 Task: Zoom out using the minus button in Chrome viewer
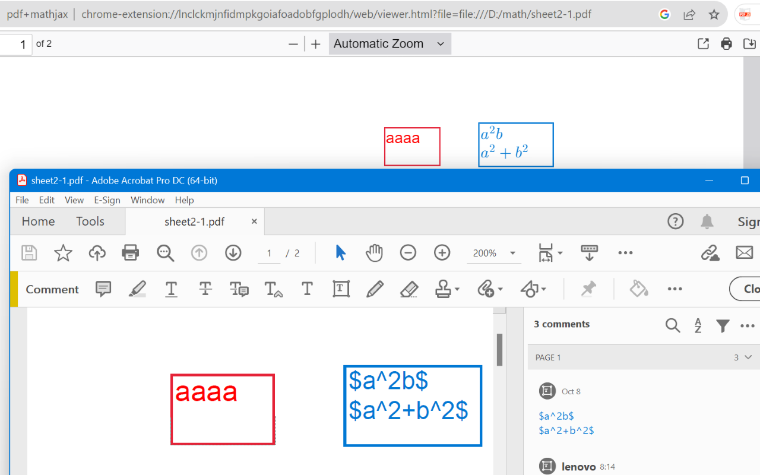tap(293, 43)
